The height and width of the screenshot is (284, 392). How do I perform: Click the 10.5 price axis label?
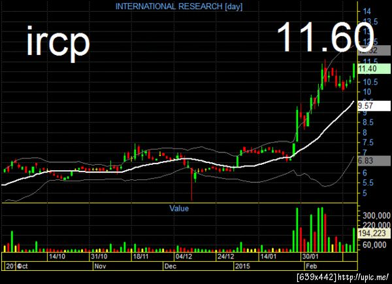(370, 82)
